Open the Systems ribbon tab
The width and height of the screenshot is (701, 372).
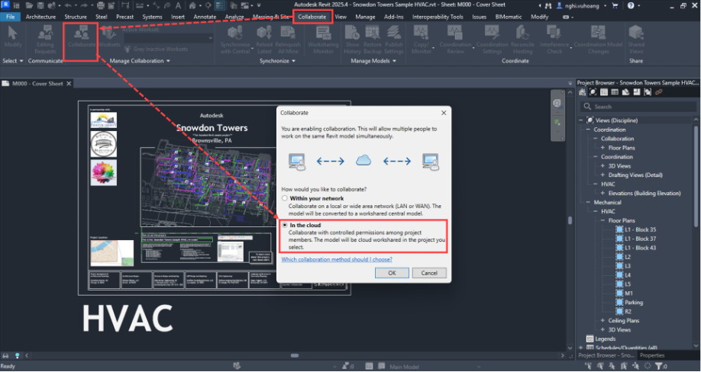tap(152, 17)
